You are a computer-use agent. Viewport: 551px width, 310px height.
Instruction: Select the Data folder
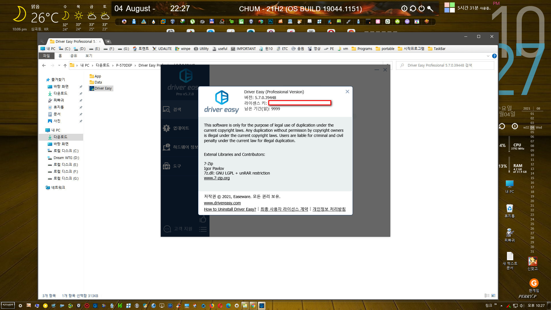click(96, 82)
